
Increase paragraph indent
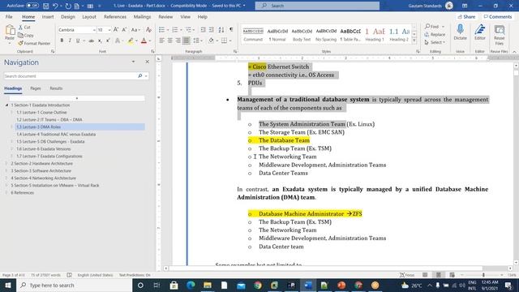coord(211,30)
